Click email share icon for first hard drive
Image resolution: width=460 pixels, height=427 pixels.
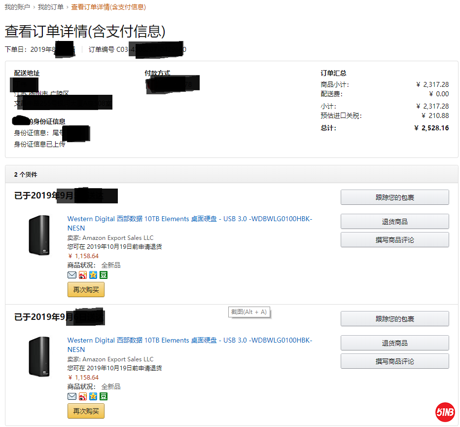point(72,275)
